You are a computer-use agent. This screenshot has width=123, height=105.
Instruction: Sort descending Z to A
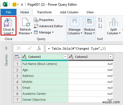[100, 26]
